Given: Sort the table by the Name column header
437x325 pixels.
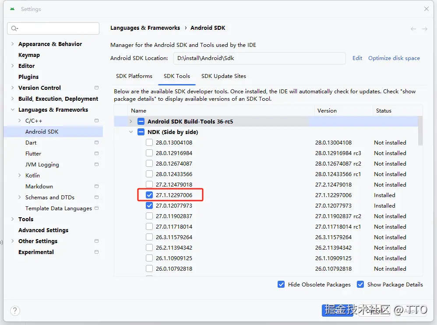Looking at the screenshot, I should click(x=221, y=111).
